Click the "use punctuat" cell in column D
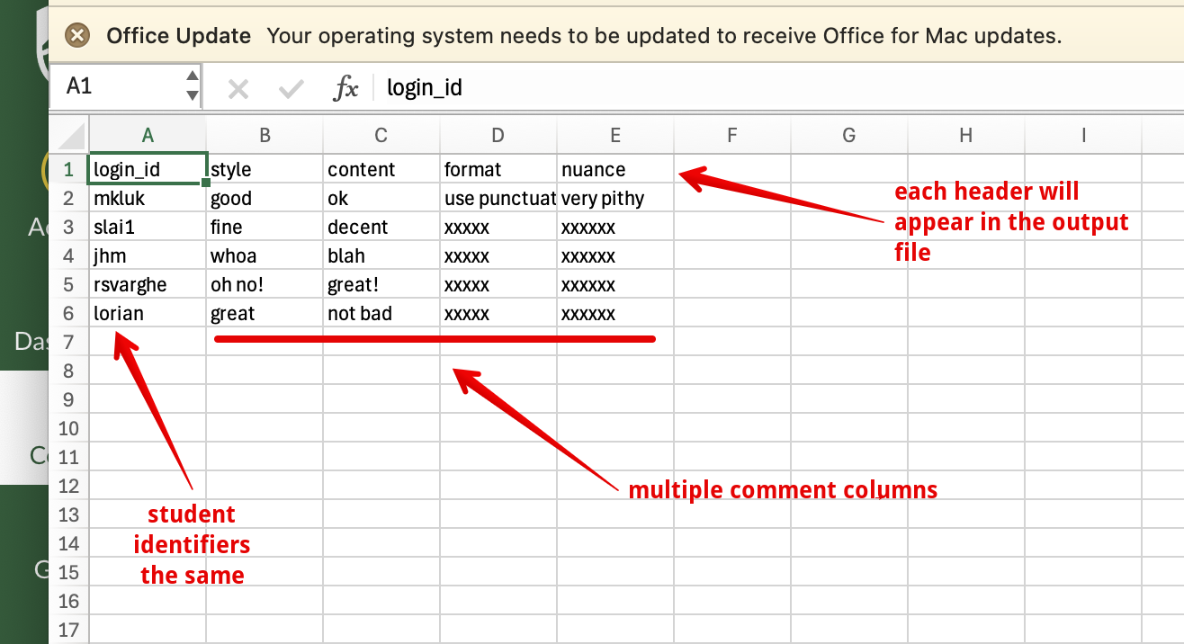 pos(498,199)
